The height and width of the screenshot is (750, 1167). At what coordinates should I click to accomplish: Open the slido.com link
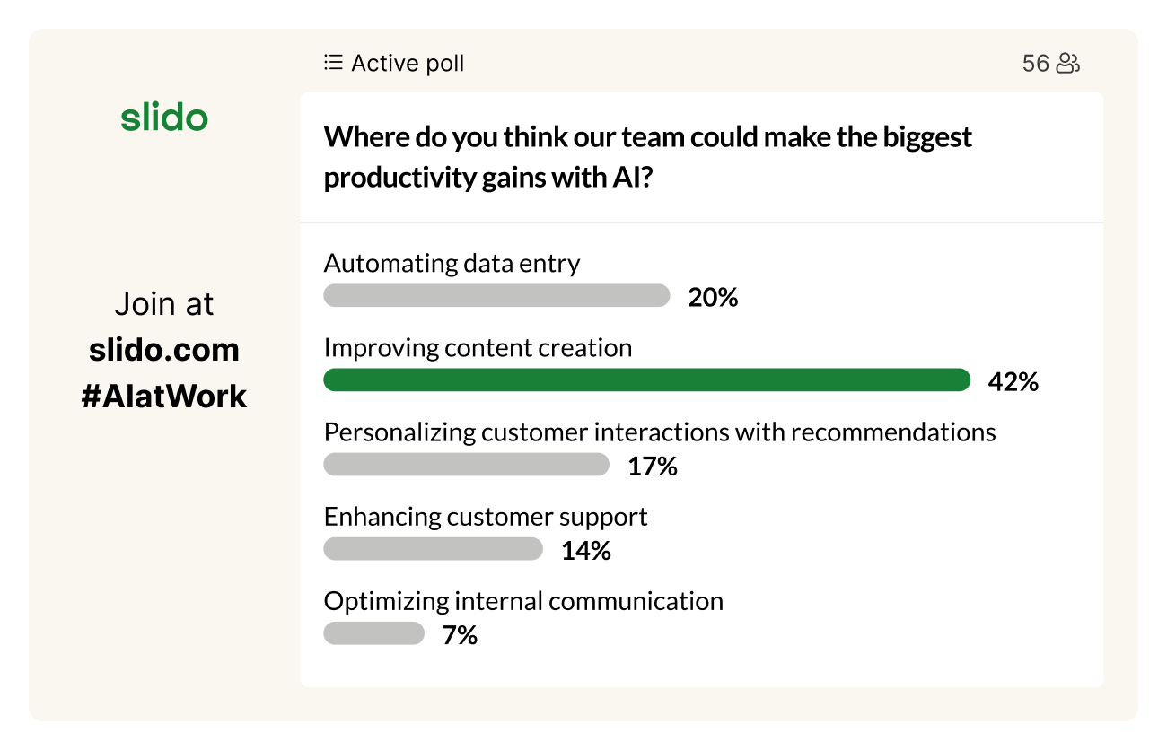[x=164, y=350]
